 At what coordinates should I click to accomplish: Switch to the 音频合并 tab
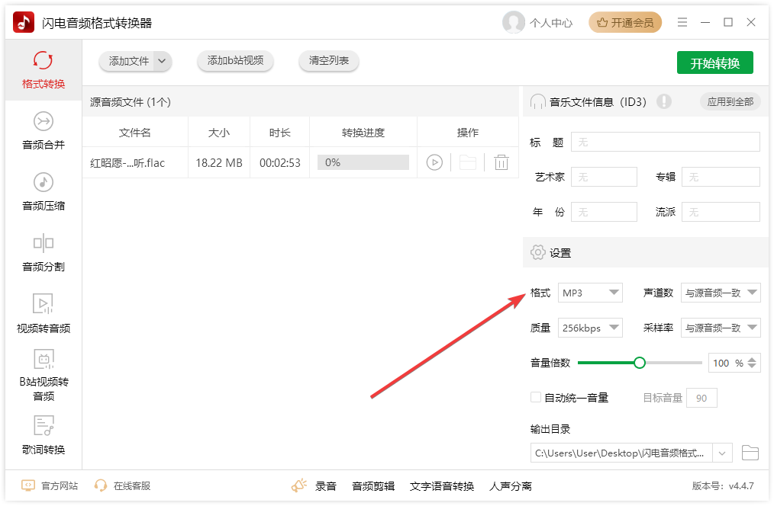44,131
